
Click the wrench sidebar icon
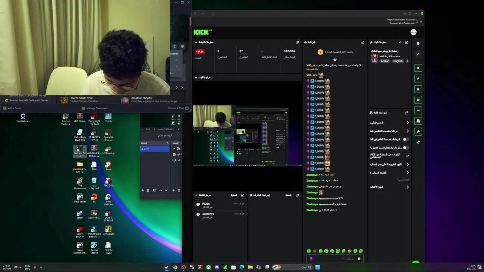coord(418,131)
